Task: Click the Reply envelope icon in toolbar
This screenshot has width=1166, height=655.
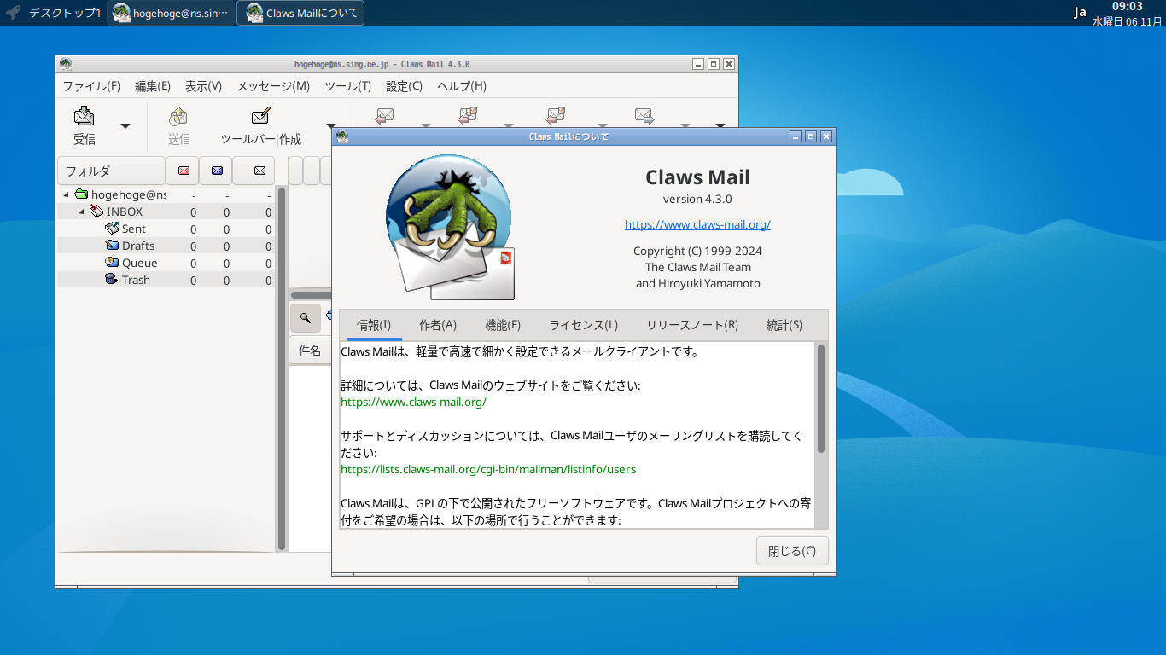Action: 385,115
